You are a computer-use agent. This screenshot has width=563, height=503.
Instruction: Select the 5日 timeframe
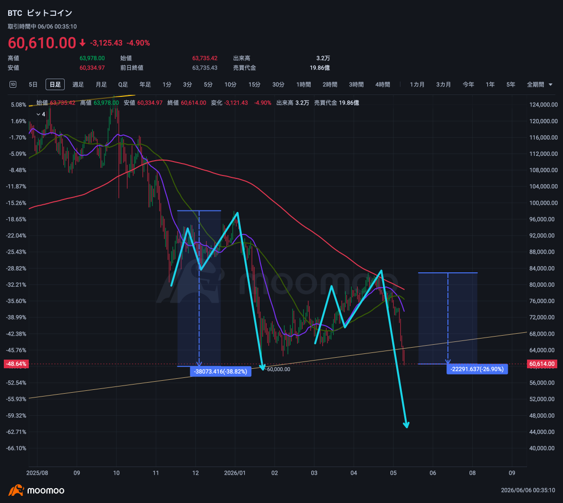point(33,84)
